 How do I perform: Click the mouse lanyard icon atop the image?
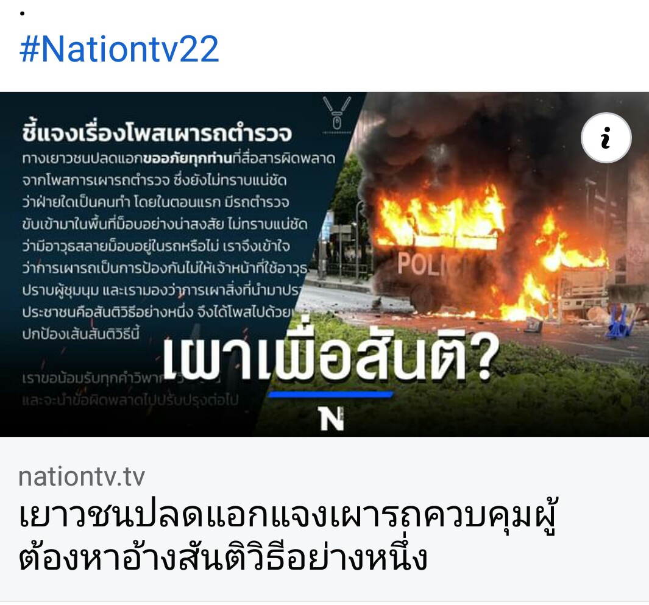pyautogui.click(x=337, y=114)
